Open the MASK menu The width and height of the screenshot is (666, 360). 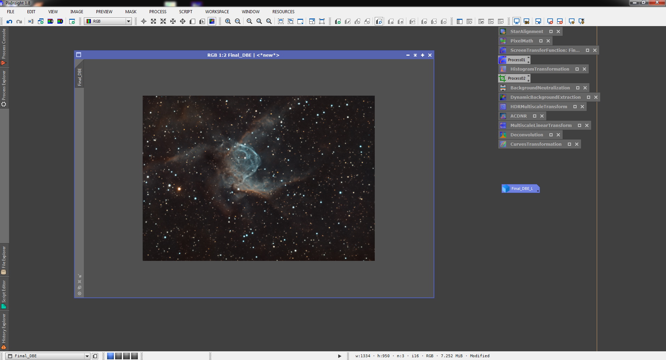point(131,11)
